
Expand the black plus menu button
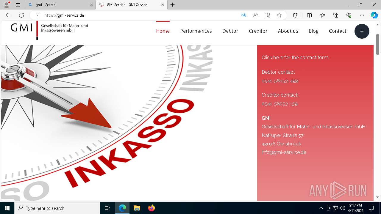click(x=362, y=31)
